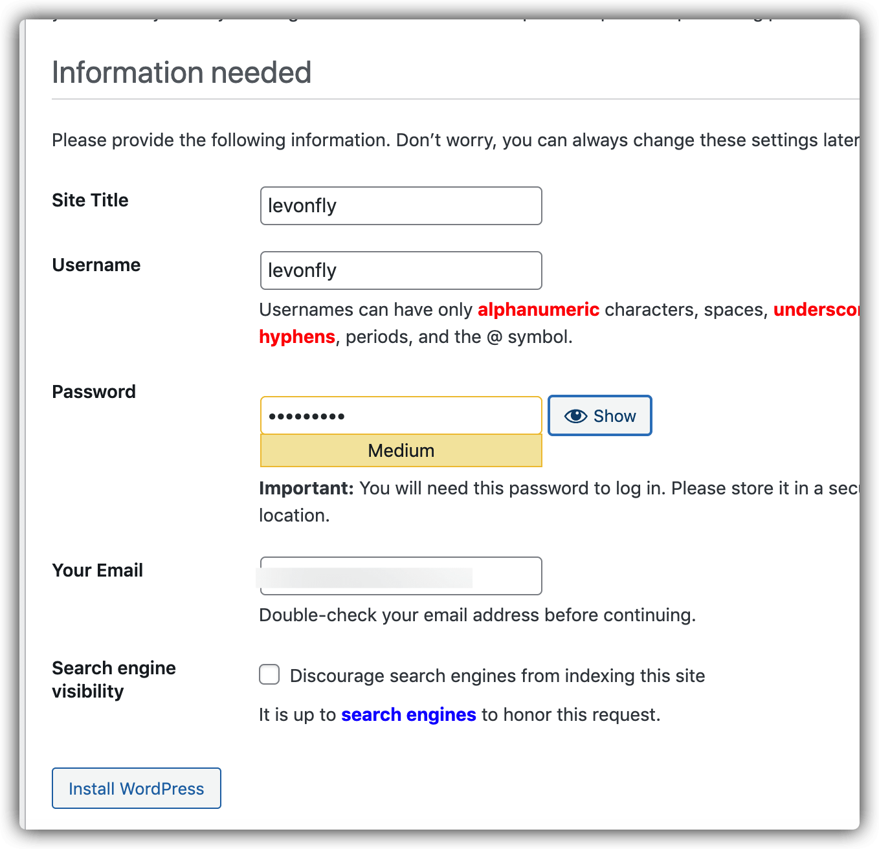Click the Discourage search engines label text
Viewport: 879px width, 849px height.
tap(497, 676)
